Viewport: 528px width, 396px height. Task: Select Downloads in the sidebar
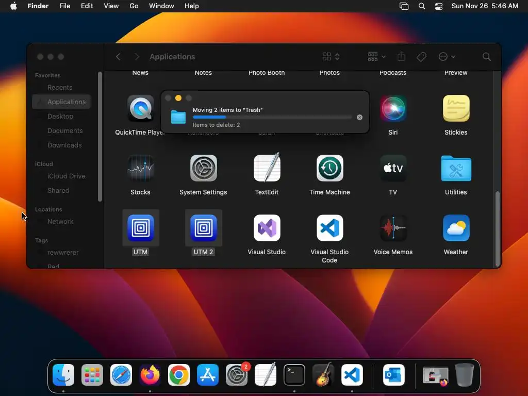(62, 145)
